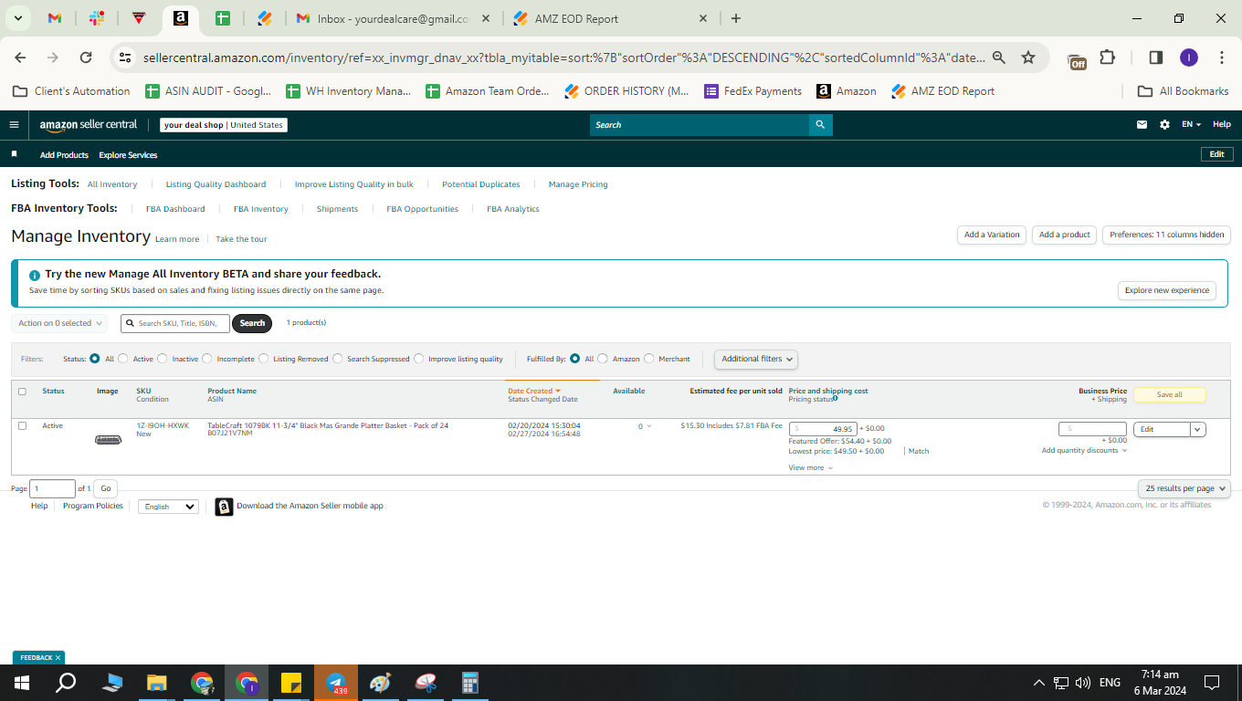
Task: Click the Save all button
Action: click(1170, 395)
